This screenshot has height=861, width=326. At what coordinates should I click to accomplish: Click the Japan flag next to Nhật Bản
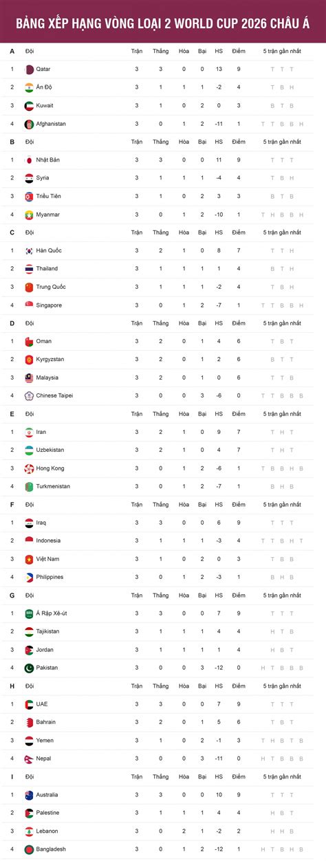[29, 160]
